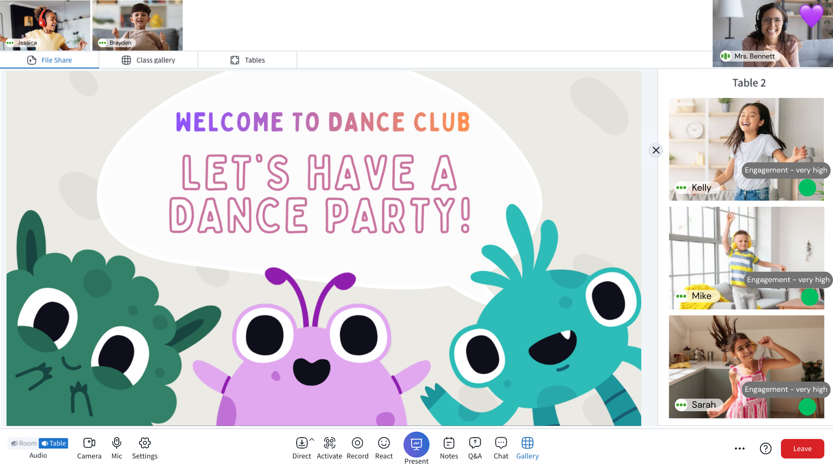Image resolution: width=833 pixels, height=468 pixels.
Task: Click the Table 2 heading
Action: pos(749,83)
